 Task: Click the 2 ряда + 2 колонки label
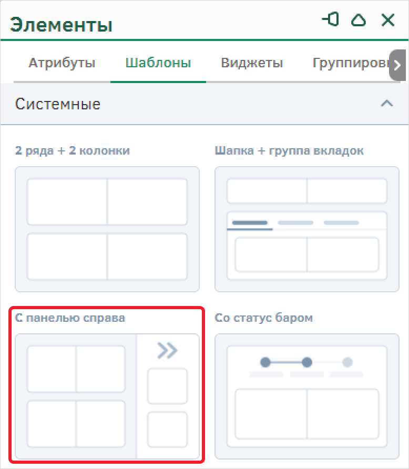(x=73, y=150)
